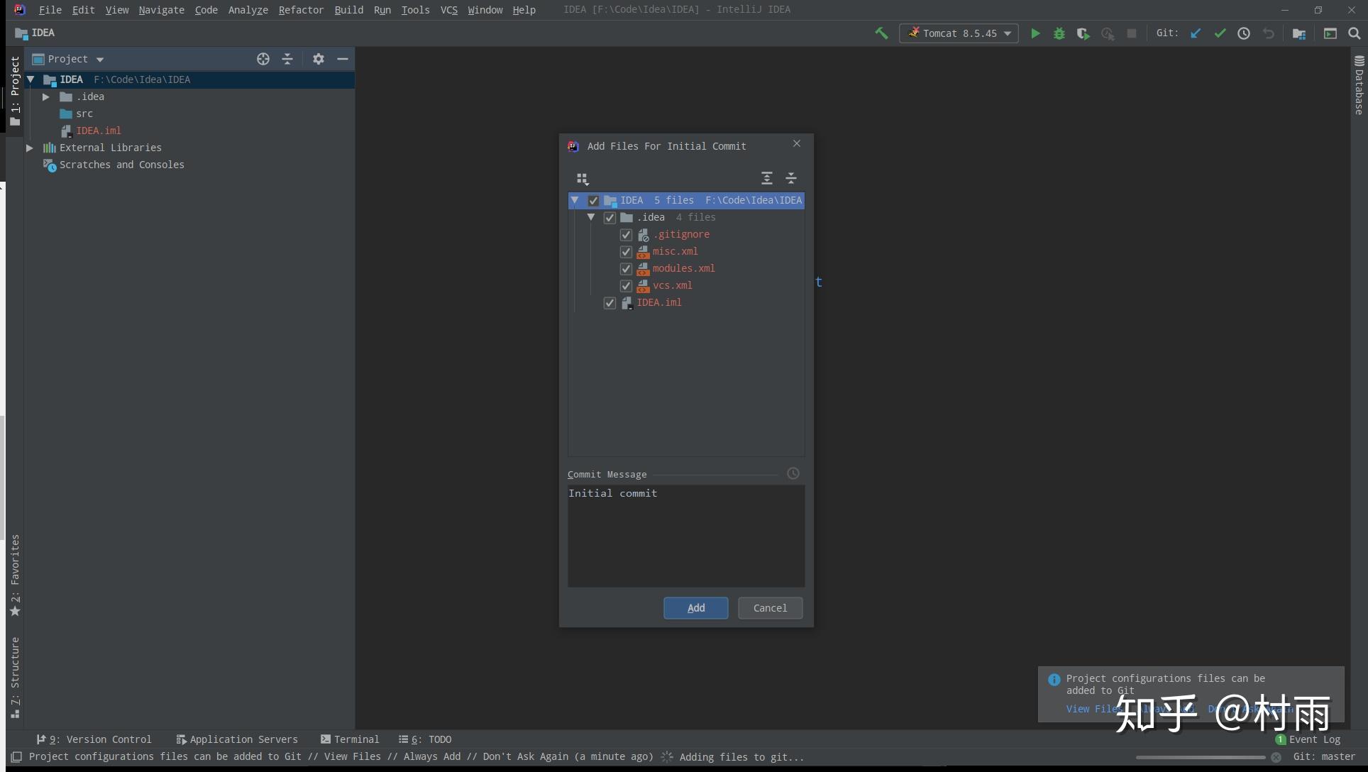Open Search Everywhere with the magnifier
Viewport: 1368px width, 772px height.
click(x=1355, y=33)
